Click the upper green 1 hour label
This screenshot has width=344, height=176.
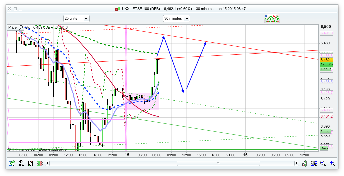pos(325,69)
